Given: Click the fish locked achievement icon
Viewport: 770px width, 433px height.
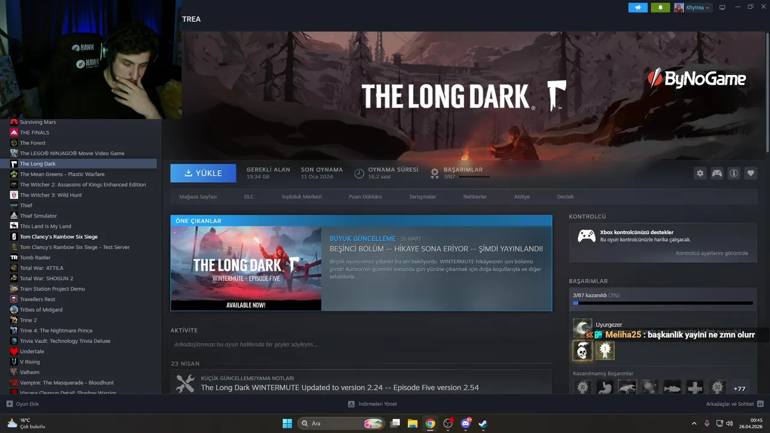Looking at the screenshot, I should pyautogui.click(x=672, y=388).
